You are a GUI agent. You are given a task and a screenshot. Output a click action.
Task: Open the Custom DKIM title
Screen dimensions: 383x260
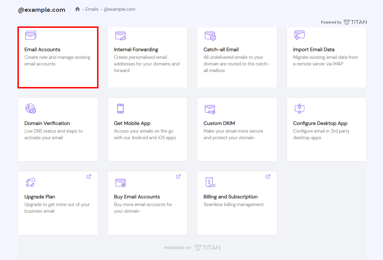click(219, 123)
